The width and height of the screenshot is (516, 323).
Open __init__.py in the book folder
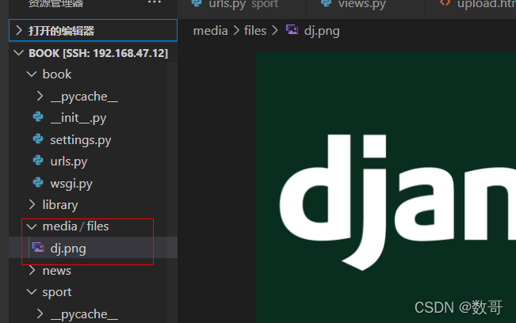[x=78, y=118]
